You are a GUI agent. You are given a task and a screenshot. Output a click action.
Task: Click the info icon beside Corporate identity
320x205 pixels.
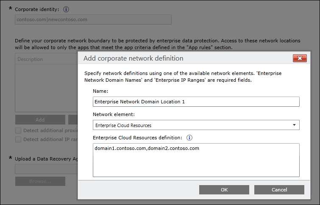(66, 9)
